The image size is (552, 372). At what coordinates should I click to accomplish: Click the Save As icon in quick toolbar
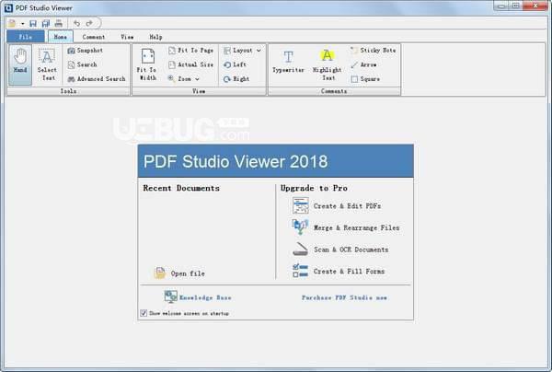click(46, 23)
